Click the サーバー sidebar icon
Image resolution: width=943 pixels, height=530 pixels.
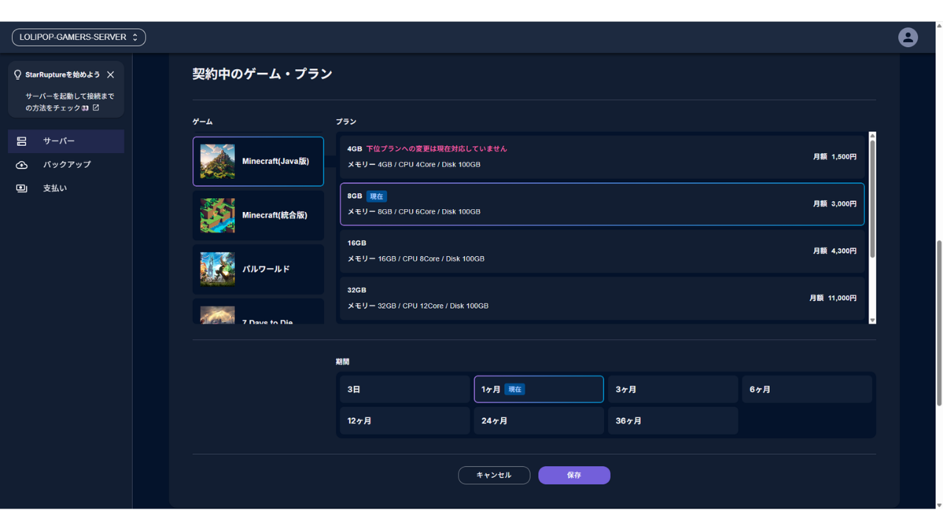[x=21, y=141]
